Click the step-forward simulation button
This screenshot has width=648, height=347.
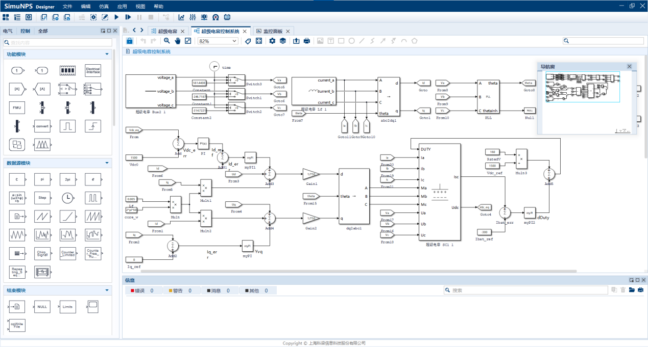[128, 17]
